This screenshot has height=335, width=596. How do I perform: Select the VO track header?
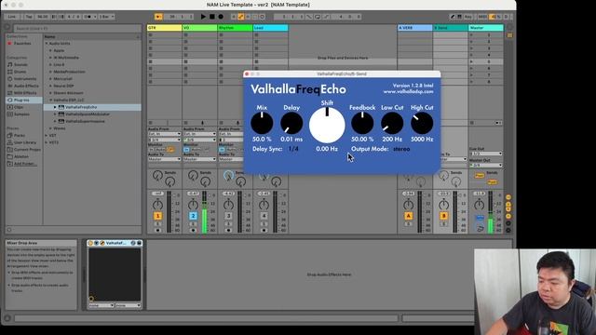click(x=199, y=28)
